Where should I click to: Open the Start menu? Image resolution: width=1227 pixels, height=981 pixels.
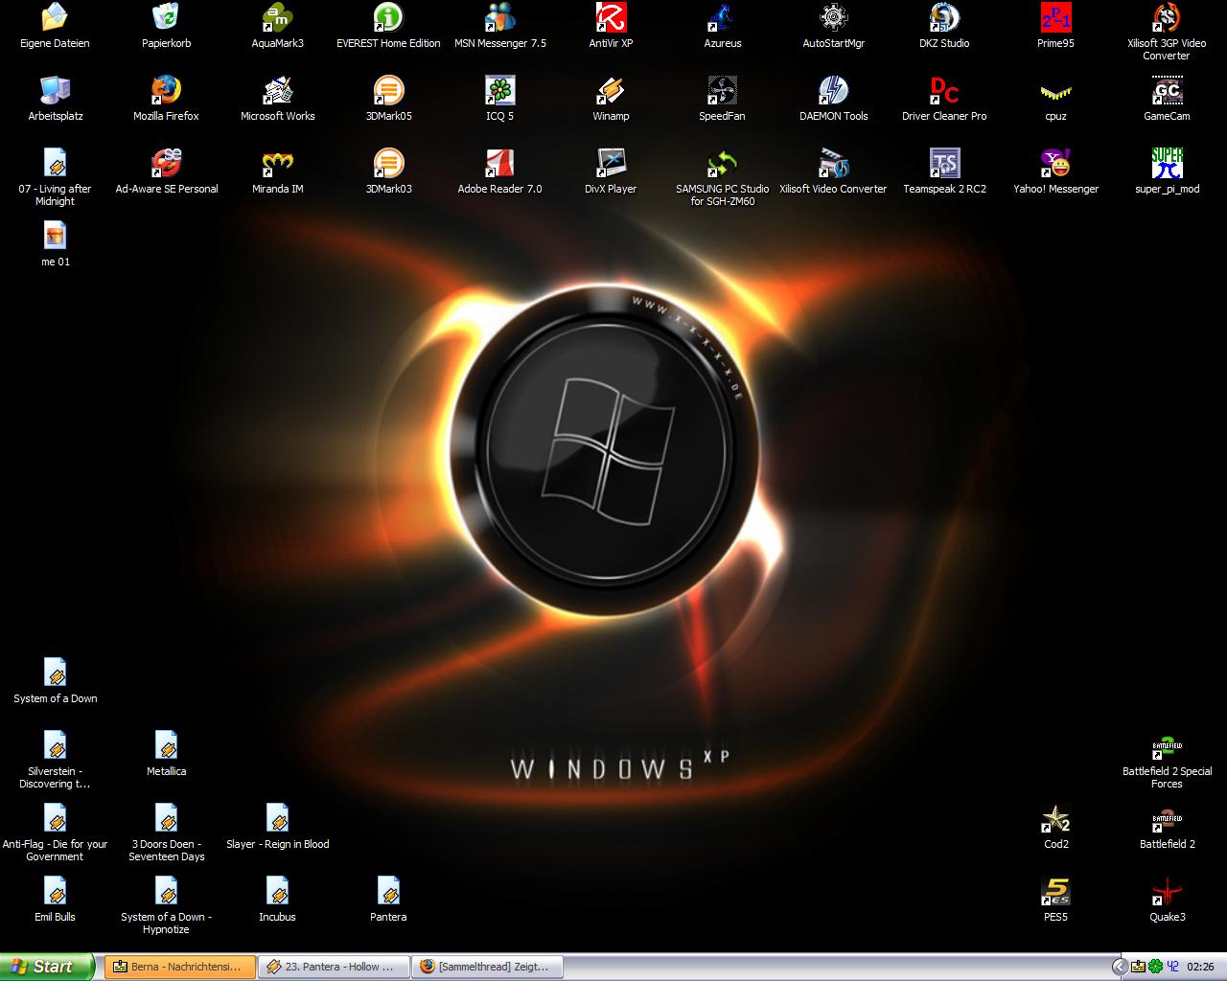point(47,967)
